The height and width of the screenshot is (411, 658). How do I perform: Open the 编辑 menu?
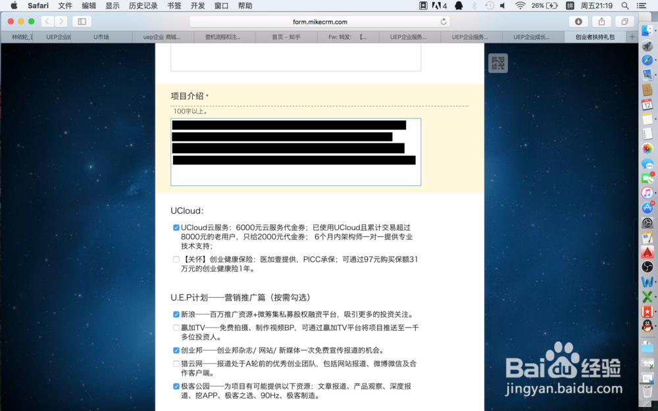[89, 5]
